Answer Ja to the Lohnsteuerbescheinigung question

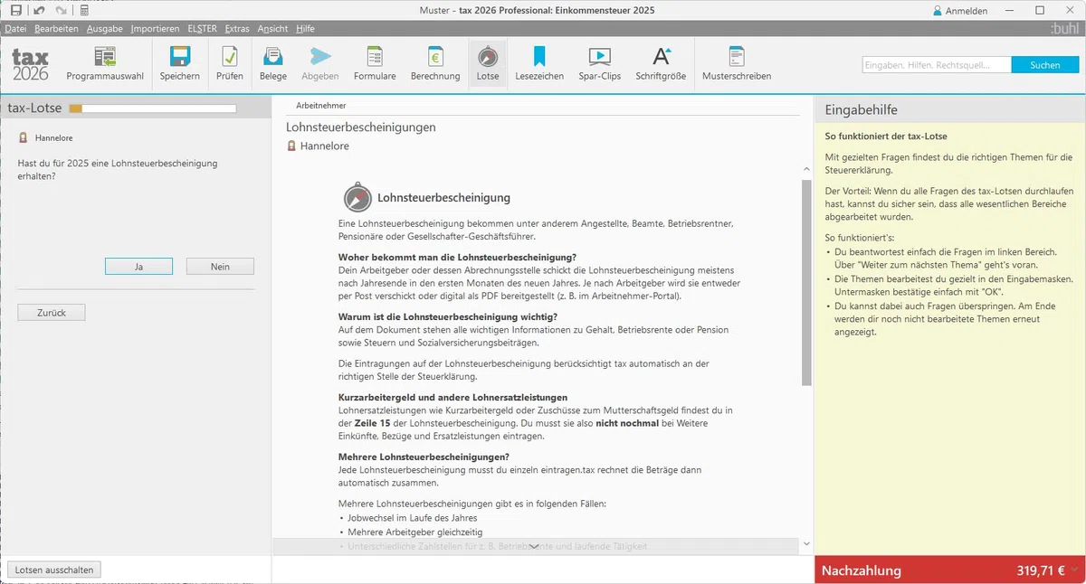pyautogui.click(x=138, y=267)
